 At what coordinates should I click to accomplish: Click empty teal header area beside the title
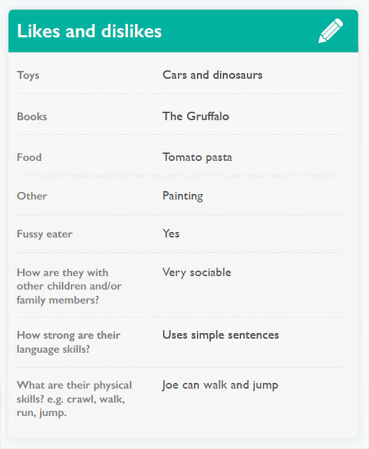pyautogui.click(x=240, y=31)
